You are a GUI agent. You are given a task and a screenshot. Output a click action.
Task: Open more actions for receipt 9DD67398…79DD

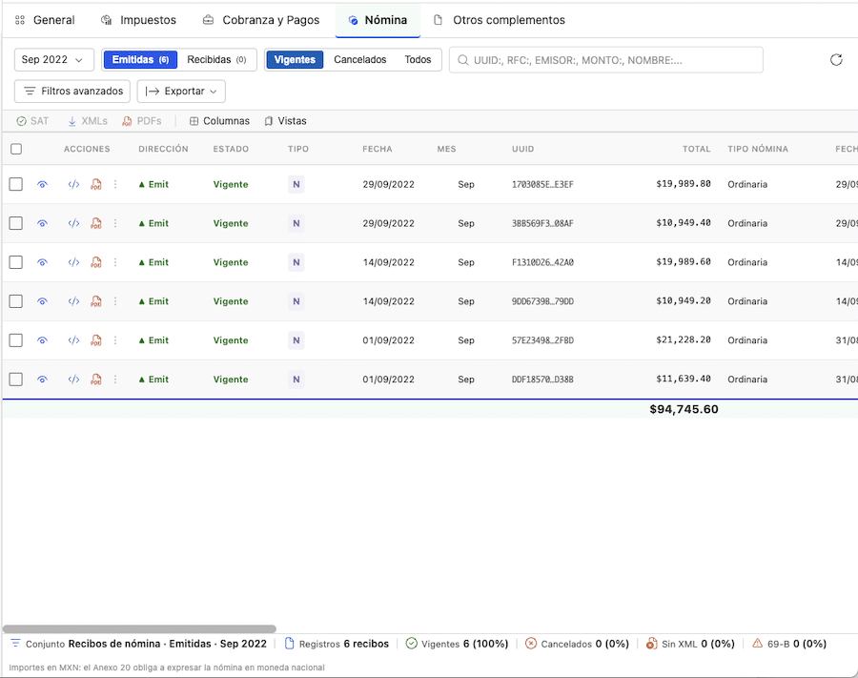coord(115,301)
